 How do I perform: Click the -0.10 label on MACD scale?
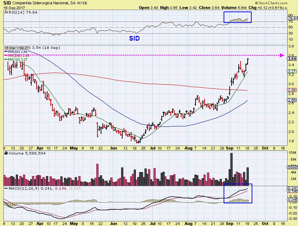[293, 208]
